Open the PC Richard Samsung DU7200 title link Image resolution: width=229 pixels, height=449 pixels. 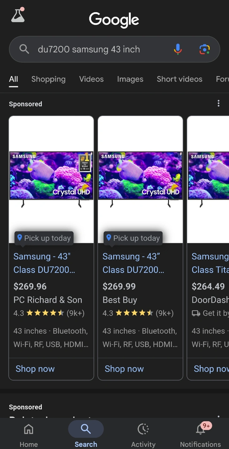coord(44,263)
